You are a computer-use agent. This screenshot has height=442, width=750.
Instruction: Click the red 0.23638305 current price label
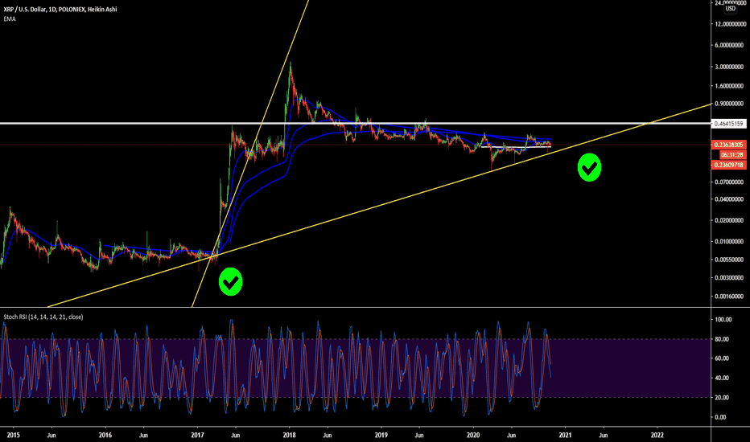pos(728,145)
